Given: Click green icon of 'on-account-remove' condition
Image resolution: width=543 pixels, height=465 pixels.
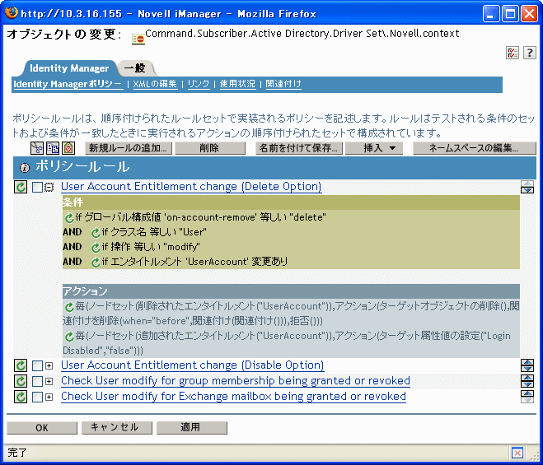Looking at the screenshot, I should [x=69, y=217].
